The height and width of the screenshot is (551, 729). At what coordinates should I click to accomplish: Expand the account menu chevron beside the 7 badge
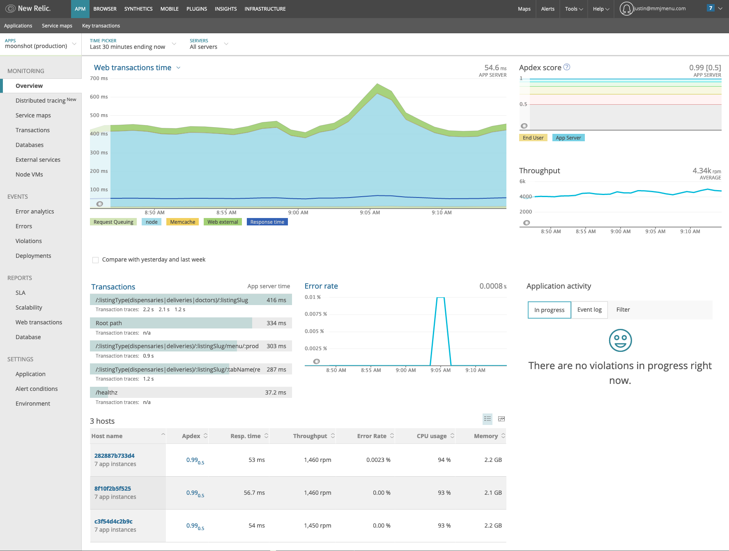(x=720, y=9)
